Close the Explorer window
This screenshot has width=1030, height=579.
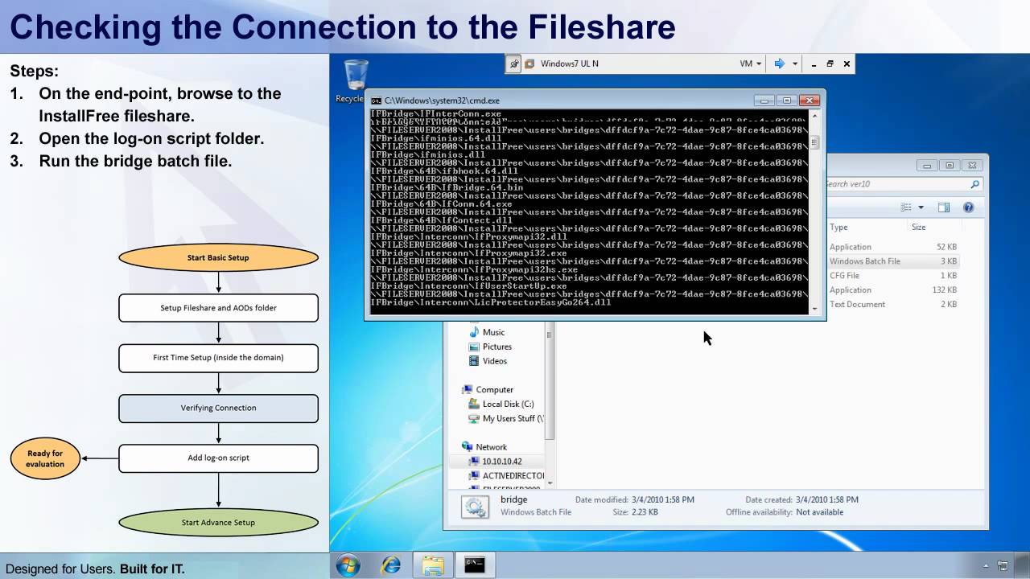tap(972, 166)
